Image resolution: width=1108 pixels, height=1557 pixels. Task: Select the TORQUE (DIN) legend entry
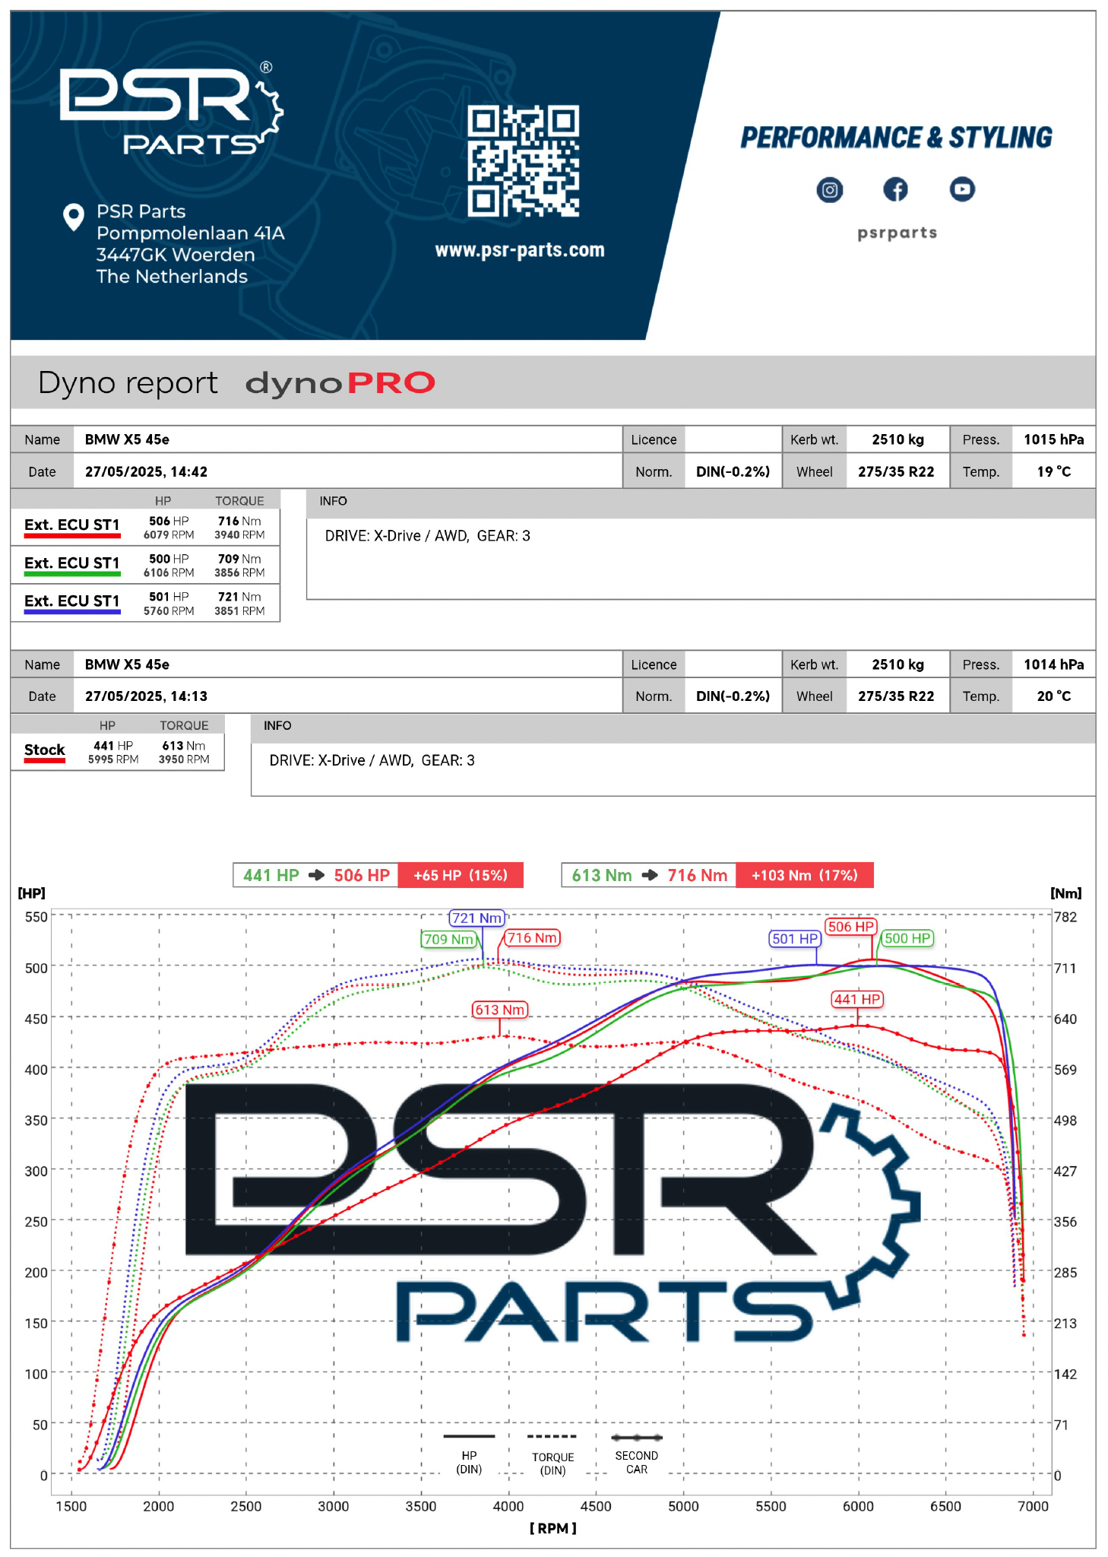tap(552, 1453)
